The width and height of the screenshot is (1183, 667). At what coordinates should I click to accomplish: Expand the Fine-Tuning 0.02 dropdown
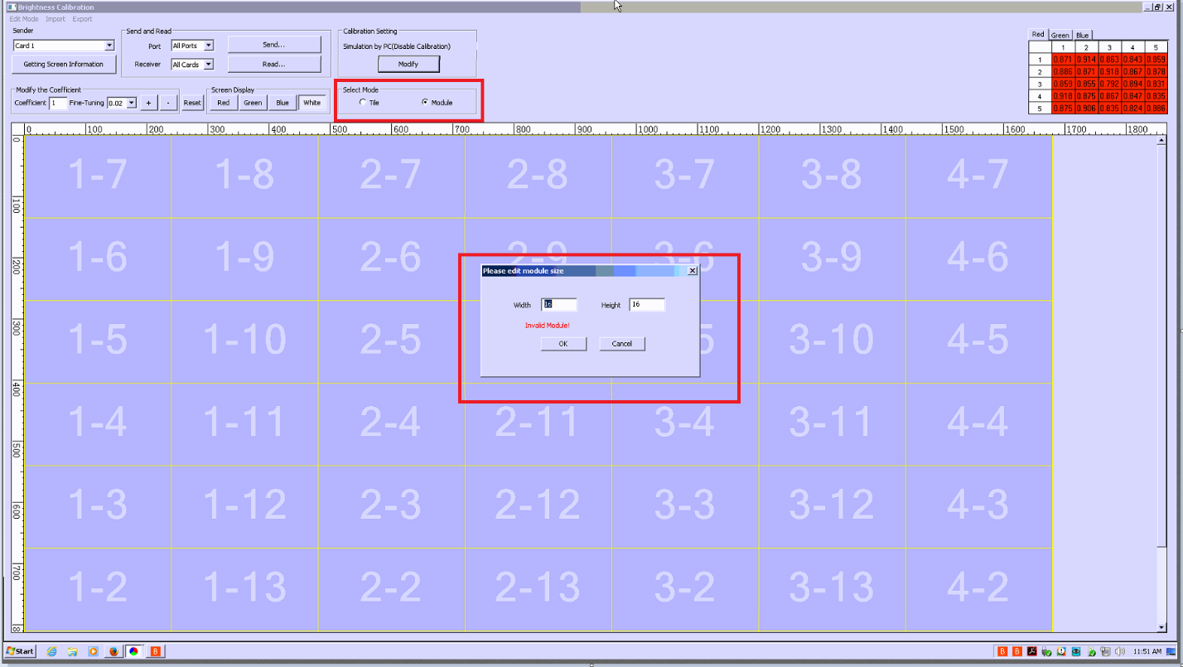click(x=131, y=104)
